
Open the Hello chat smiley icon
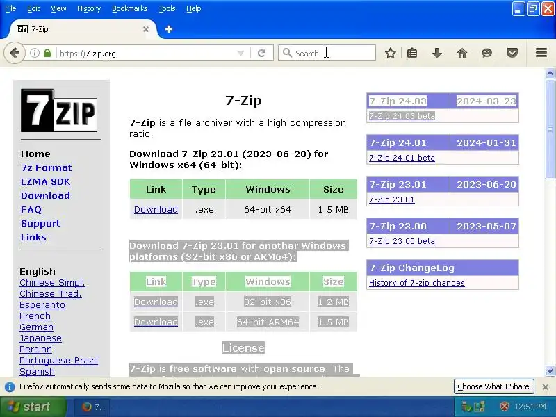click(x=487, y=54)
